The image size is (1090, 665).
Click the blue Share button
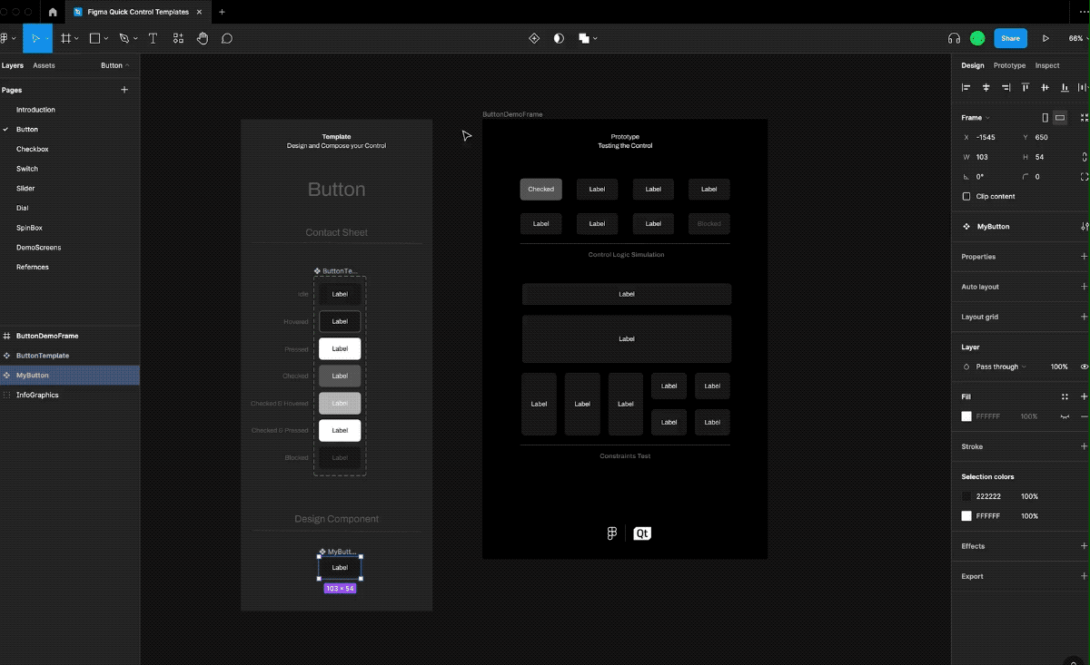tap(1010, 38)
